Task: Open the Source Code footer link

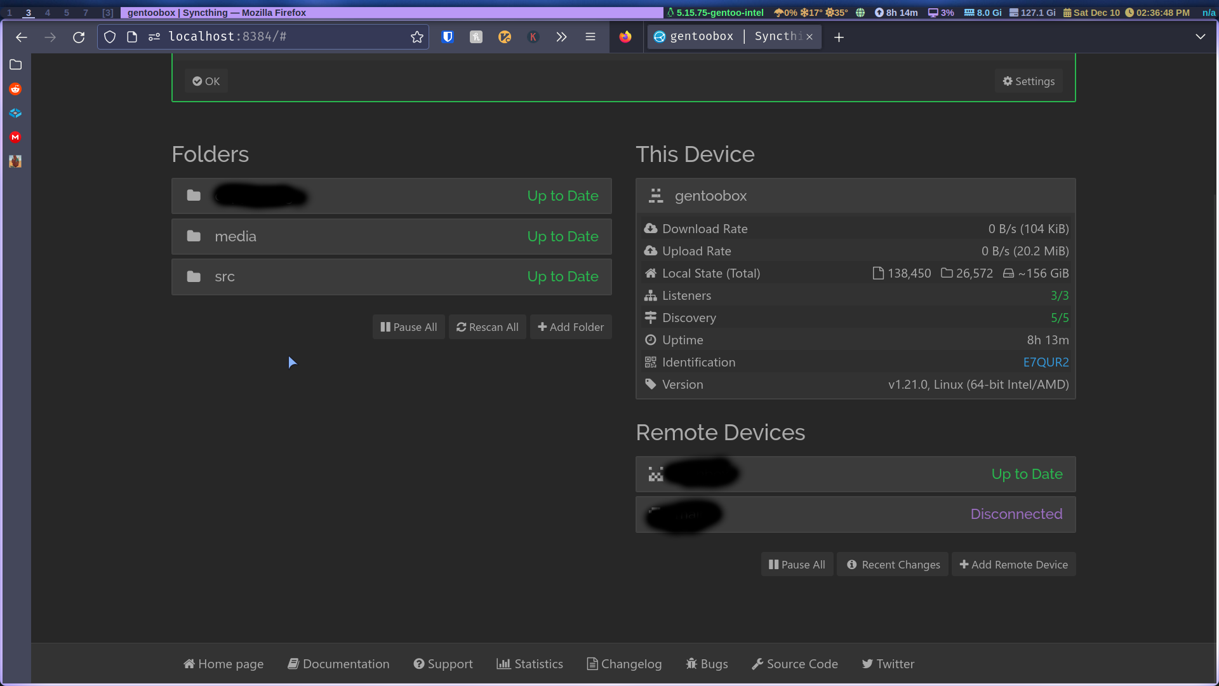Action: click(x=795, y=664)
